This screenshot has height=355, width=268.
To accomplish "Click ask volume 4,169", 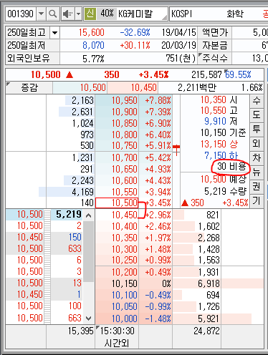I will [x=82, y=192].
